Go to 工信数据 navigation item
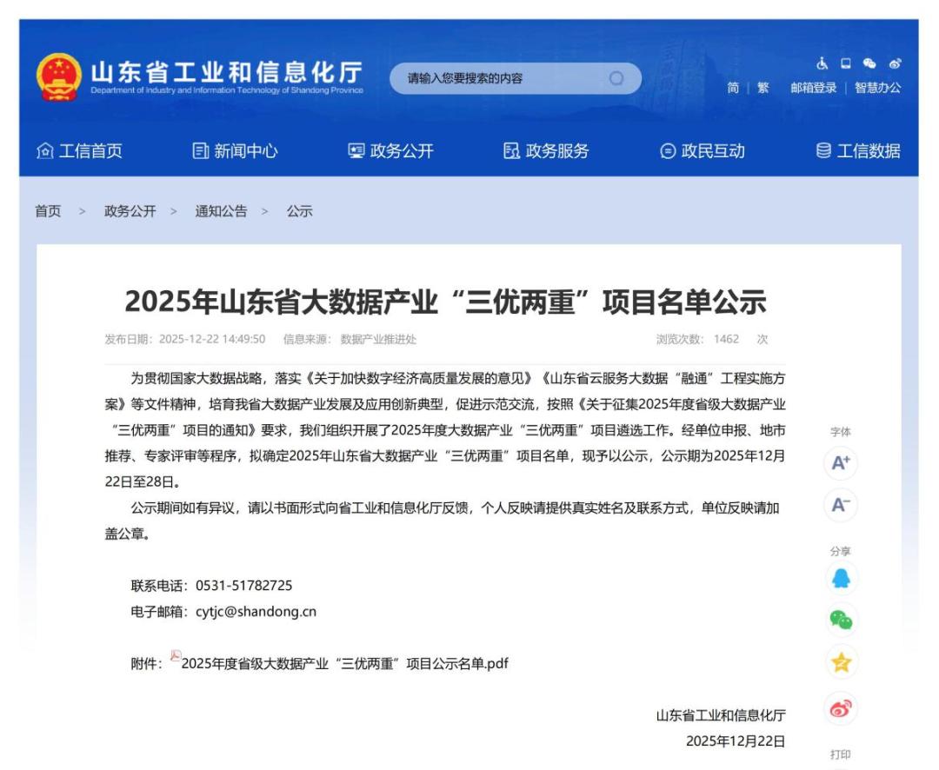The width and height of the screenshot is (939, 770). pos(857,151)
